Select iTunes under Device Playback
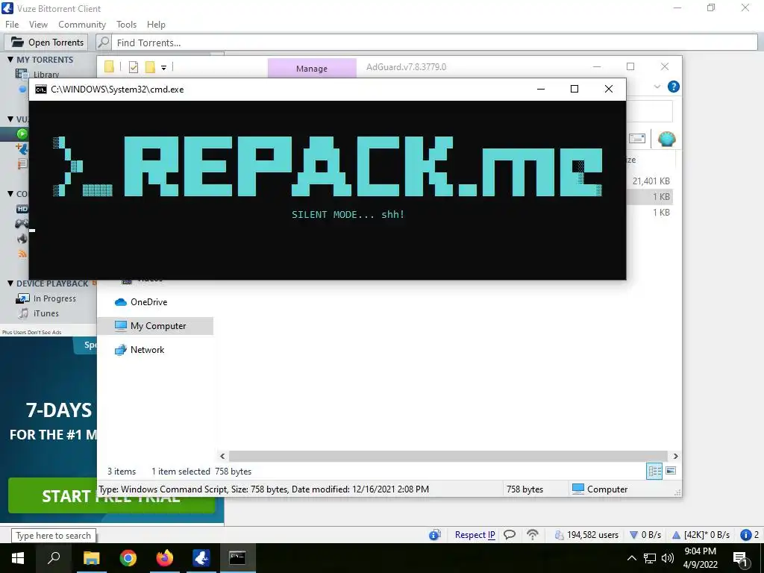The width and height of the screenshot is (764, 573). pyautogui.click(x=46, y=313)
